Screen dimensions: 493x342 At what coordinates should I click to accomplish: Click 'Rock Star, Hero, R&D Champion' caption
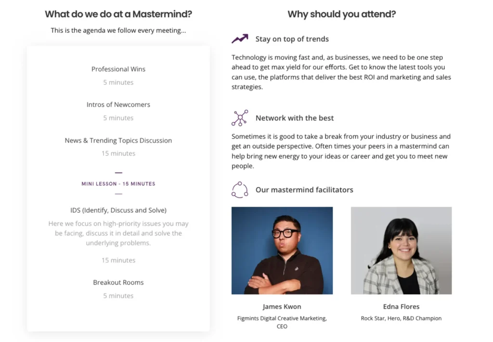click(x=401, y=318)
